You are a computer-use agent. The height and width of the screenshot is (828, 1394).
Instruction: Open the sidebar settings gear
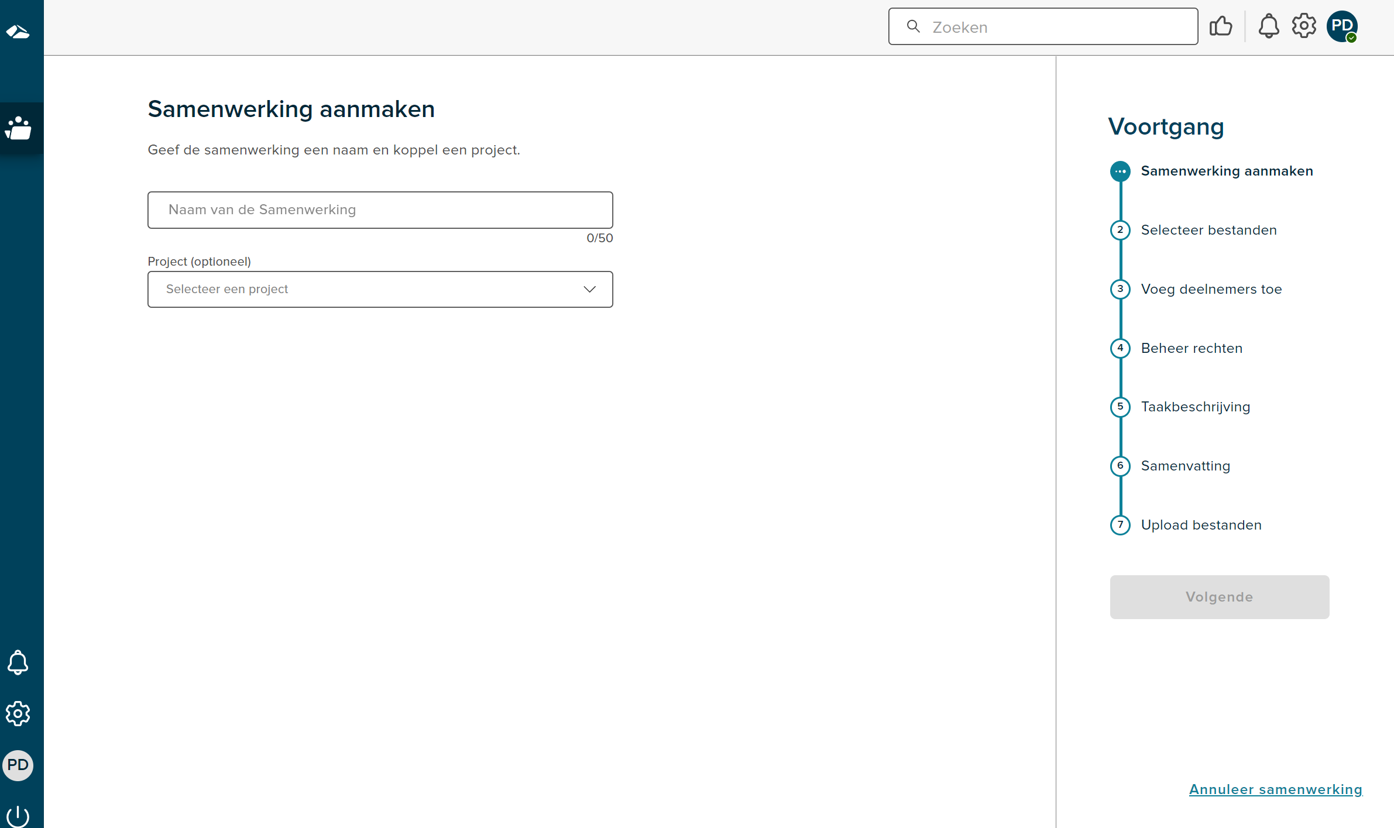click(18, 714)
